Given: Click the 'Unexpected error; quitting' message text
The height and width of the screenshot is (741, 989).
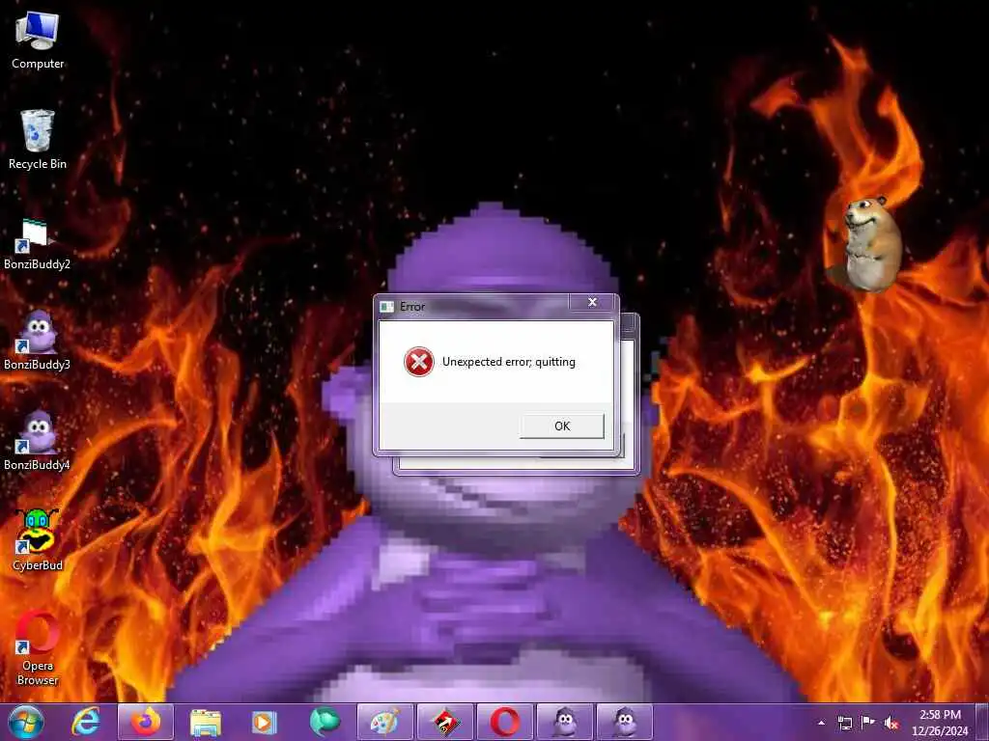Looking at the screenshot, I should point(508,362).
